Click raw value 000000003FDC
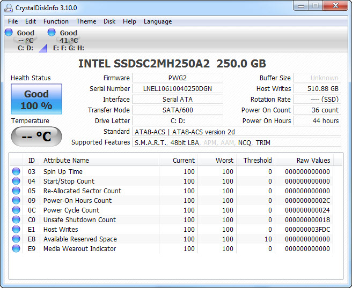Image resolution: width=352 pixels, height=288 pixels. pos(307,229)
